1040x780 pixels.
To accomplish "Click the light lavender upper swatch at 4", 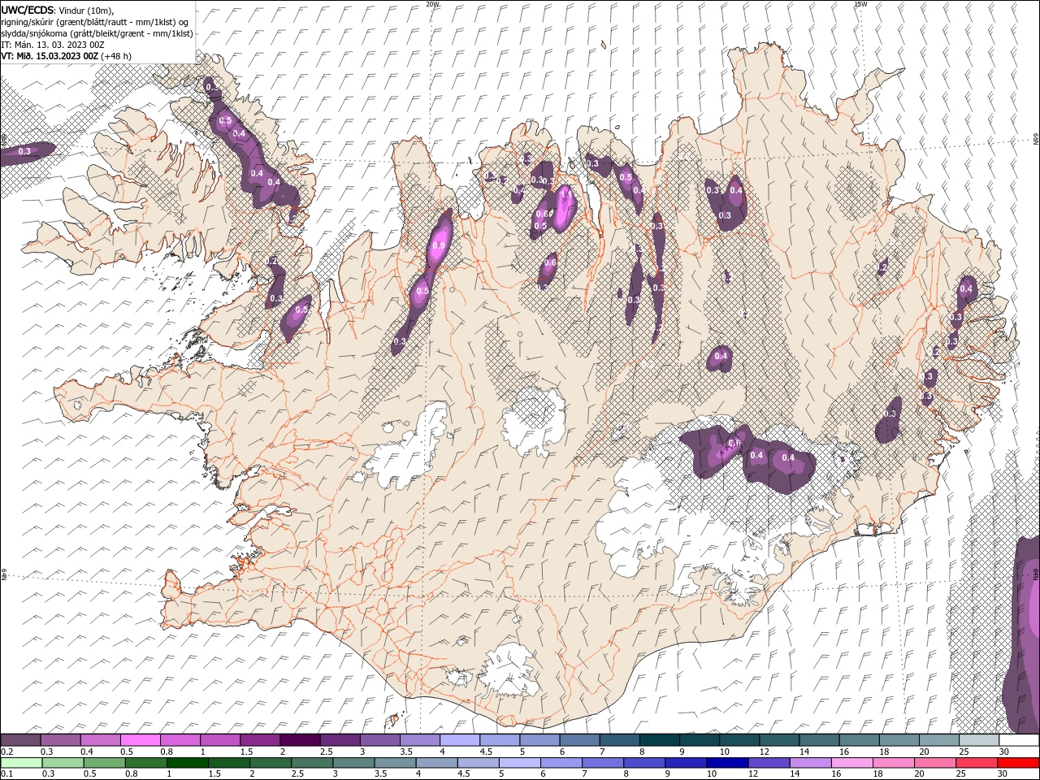I will pyautogui.click(x=460, y=740).
